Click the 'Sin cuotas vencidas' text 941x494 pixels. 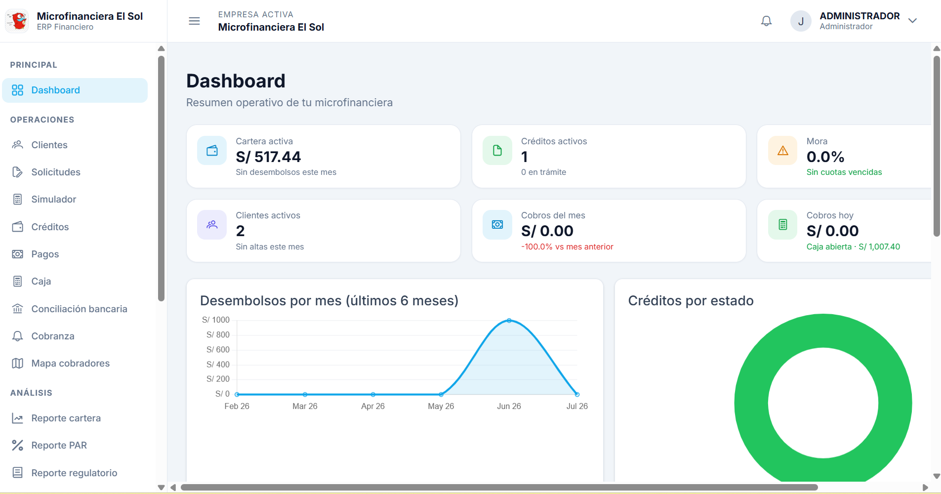point(844,172)
